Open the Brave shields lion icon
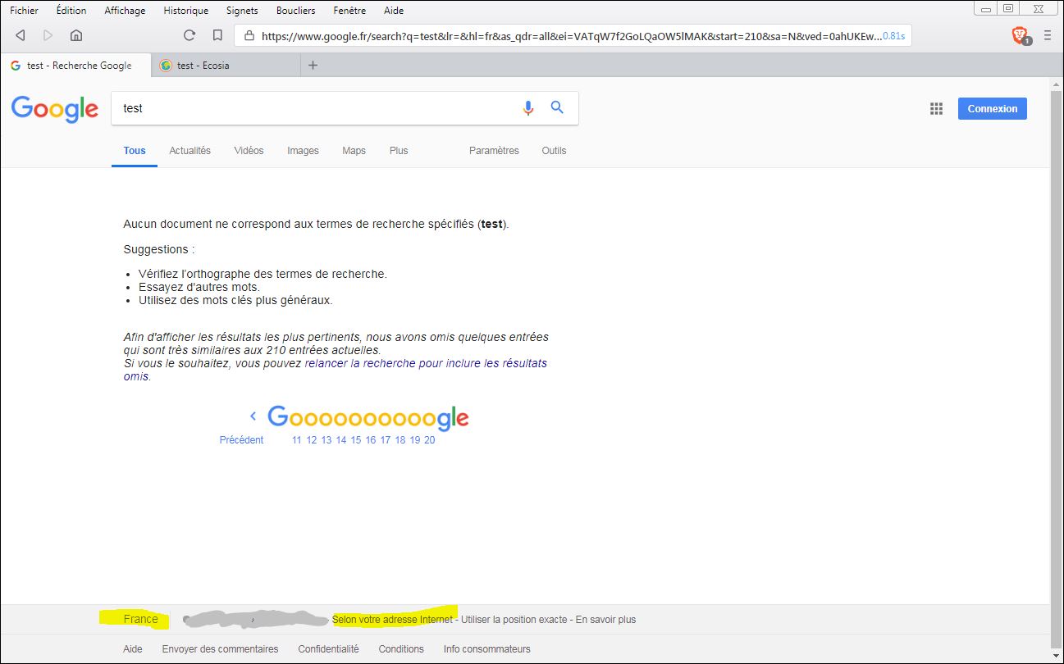Screen dimensions: 1064x664 (1020, 35)
